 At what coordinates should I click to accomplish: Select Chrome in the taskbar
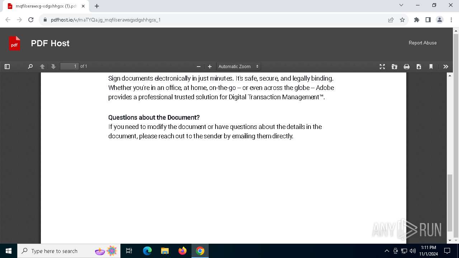[x=200, y=251]
